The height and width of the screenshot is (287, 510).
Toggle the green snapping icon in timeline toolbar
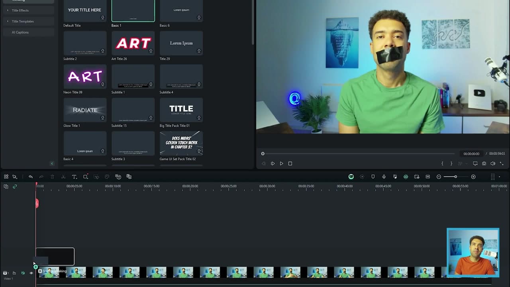point(406,177)
